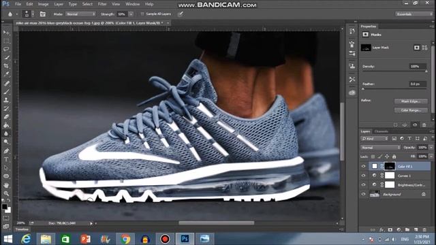
Task: Open the Strength slider dropdown arrow
Action: 131,14
